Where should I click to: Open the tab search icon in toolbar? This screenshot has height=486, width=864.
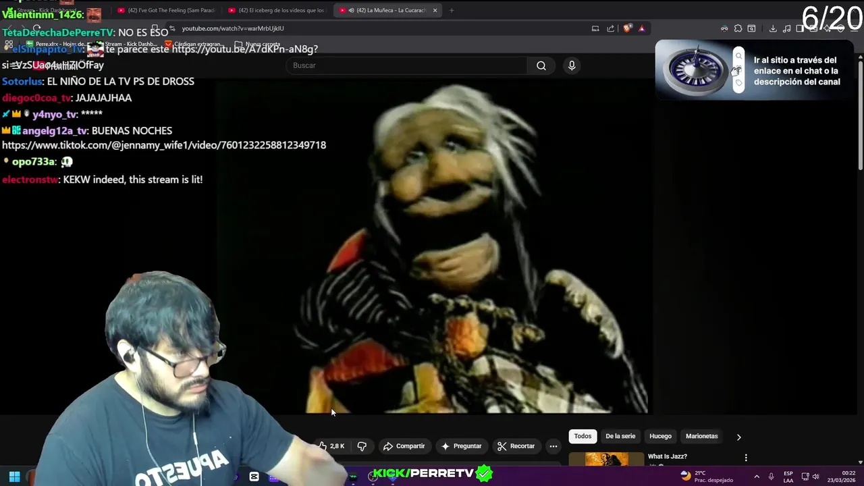751,28
